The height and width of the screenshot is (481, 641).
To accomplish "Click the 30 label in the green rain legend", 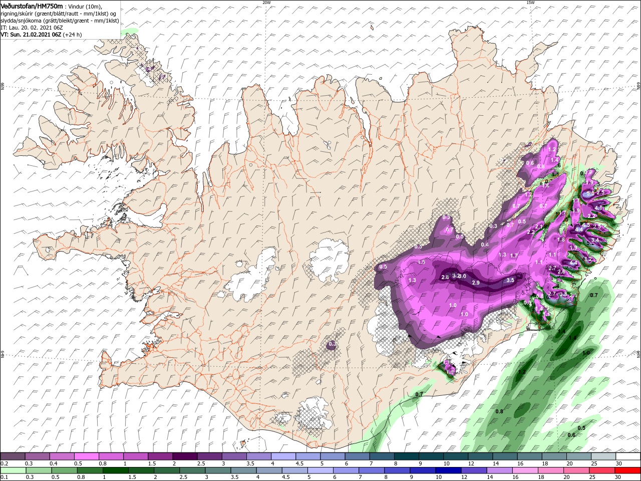I will [x=619, y=477].
